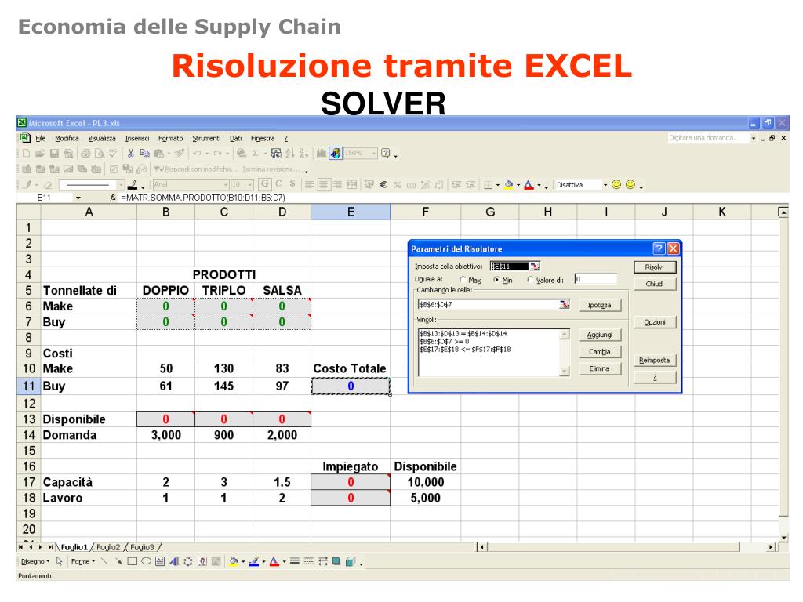The width and height of the screenshot is (803, 602).
Task: Open the Name Box dropdown arrow
Action: (78, 198)
